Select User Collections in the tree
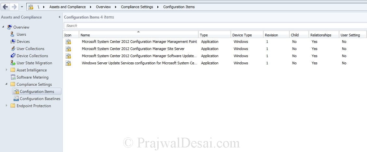 point(31,49)
